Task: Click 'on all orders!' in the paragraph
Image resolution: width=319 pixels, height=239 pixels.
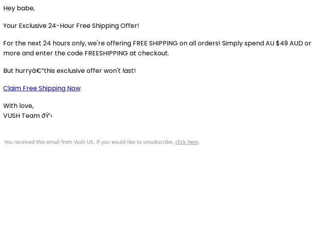Action: coord(200,43)
